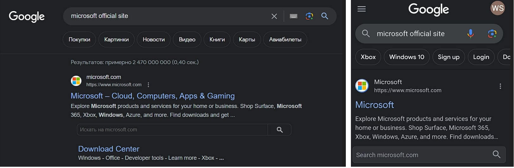
Task: Click the desktop Google logo
Action: pos(27,16)
